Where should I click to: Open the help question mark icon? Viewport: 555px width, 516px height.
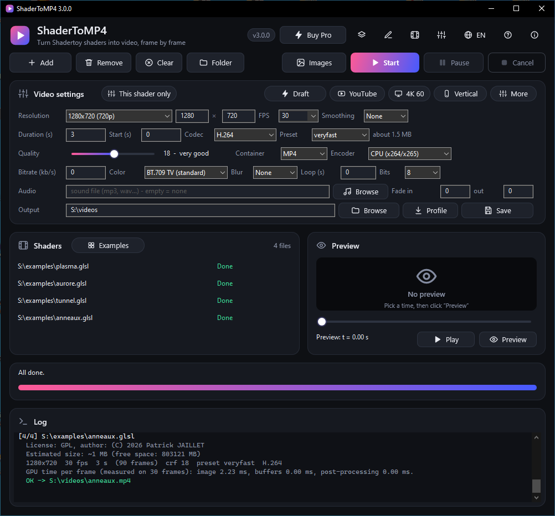508,35
